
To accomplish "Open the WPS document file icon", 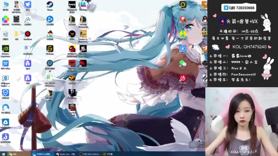I will (x=28, y=49).
